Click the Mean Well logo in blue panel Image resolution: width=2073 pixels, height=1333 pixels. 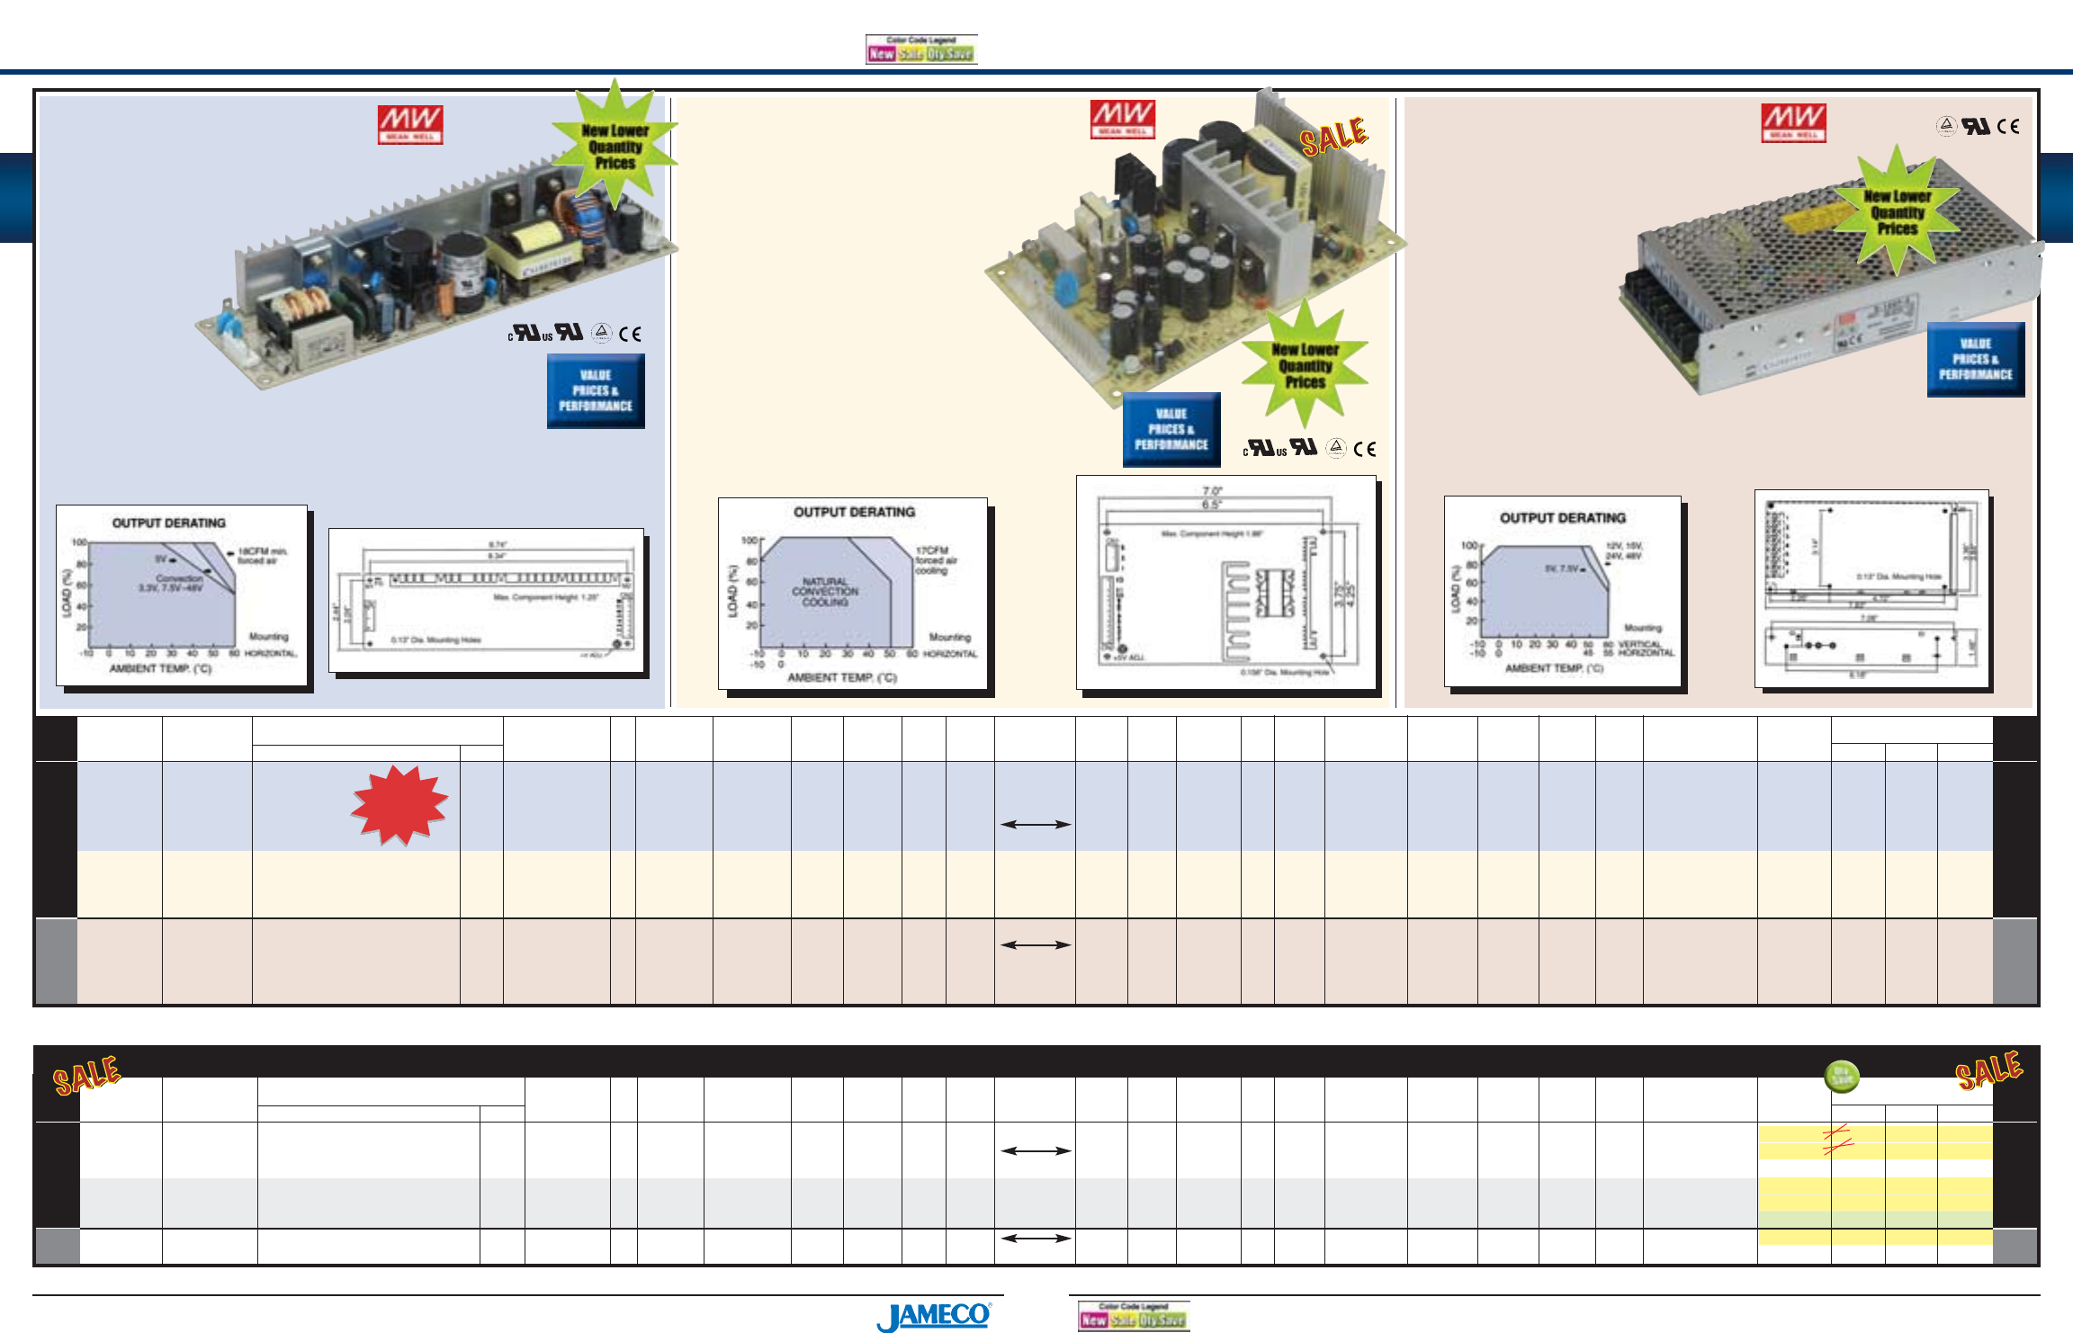[x=410, y=125]
